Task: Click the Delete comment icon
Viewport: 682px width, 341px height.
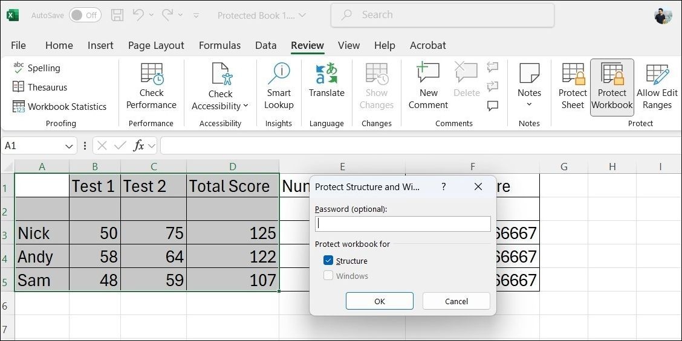Action: point(466,72)
